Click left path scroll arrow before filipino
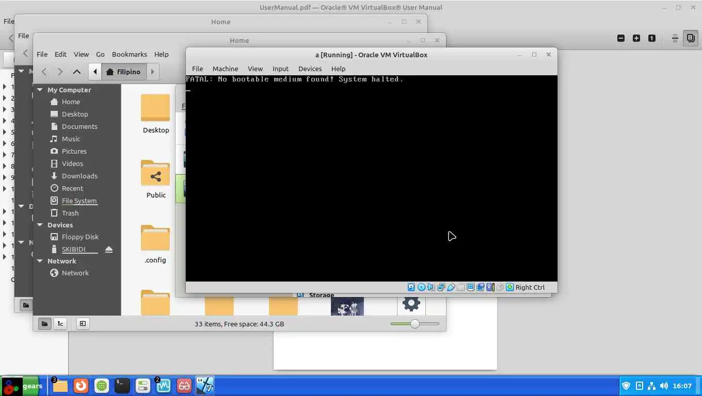Viewport: 702px width, 396px height. click(95, 72)
